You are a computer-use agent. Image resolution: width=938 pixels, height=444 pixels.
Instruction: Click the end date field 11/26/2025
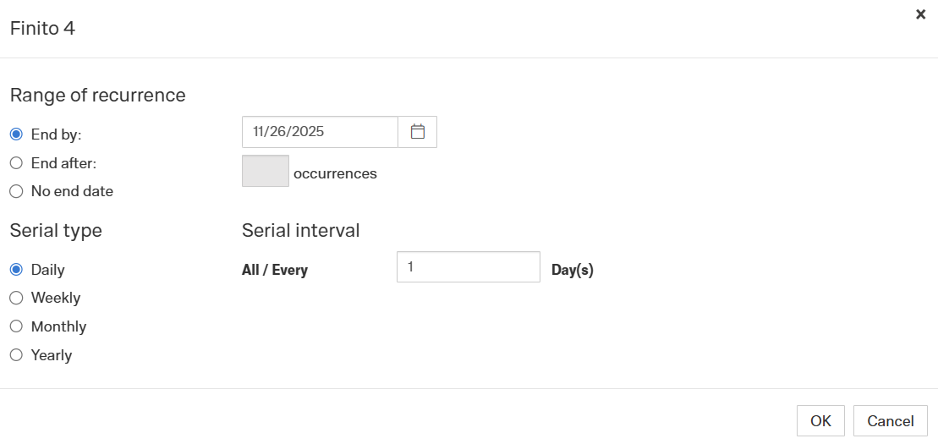[320, 132]
